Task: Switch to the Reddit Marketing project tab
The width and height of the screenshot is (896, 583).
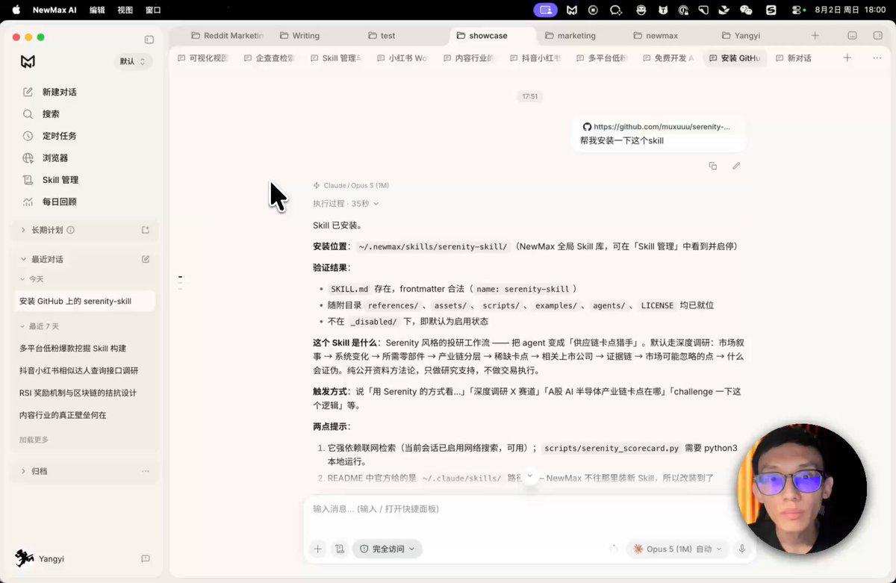Action: (x=228, y=35)
